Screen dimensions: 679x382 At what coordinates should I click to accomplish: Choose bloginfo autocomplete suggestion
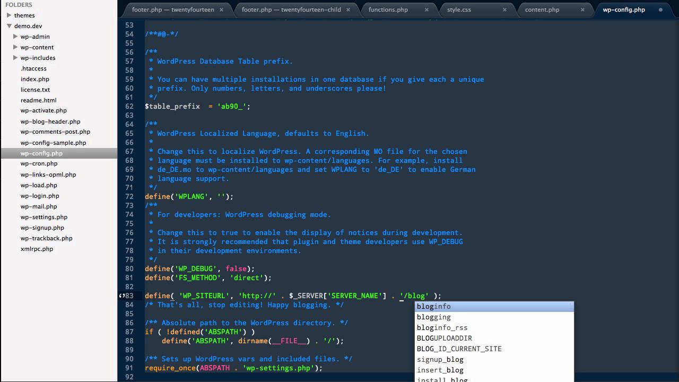tap(494, 306)
